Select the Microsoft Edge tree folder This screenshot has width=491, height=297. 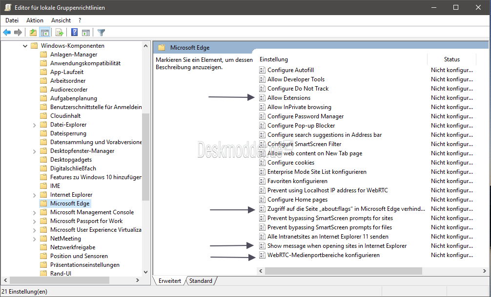click(70, 204)
